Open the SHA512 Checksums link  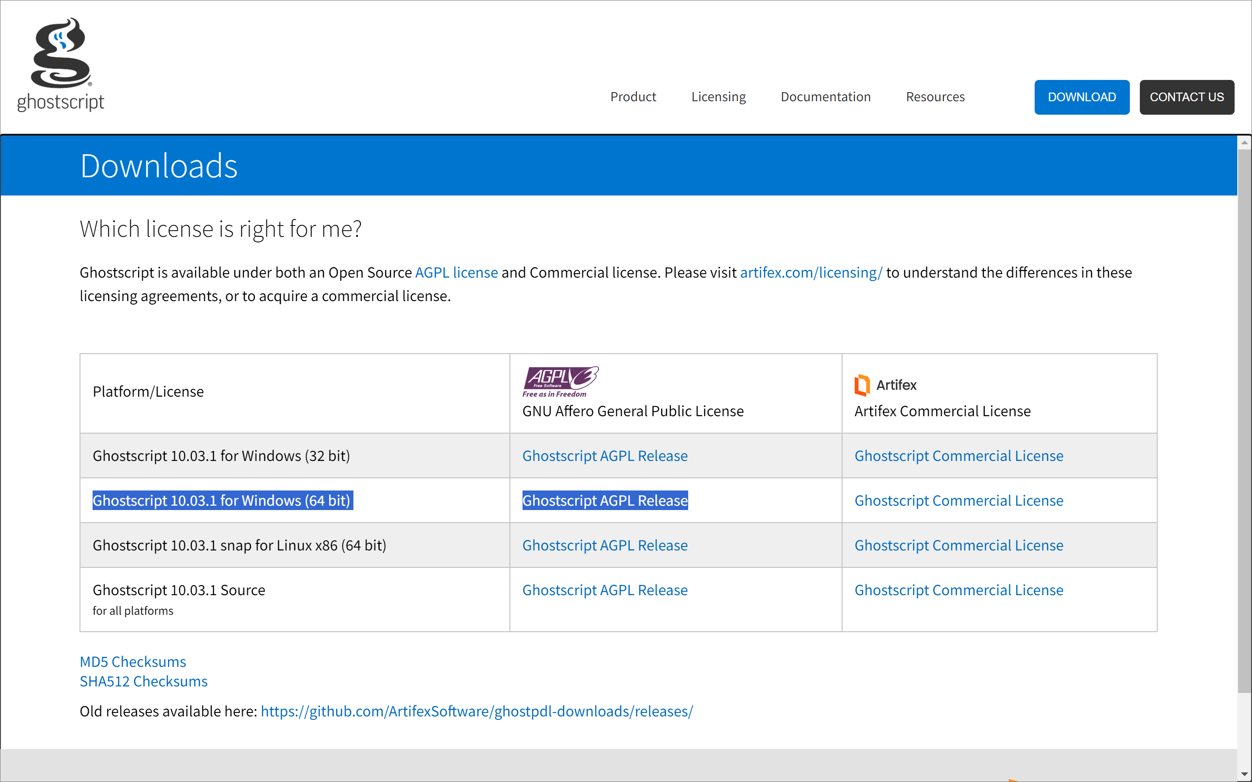pyautogui.click(x=143, y=681)
